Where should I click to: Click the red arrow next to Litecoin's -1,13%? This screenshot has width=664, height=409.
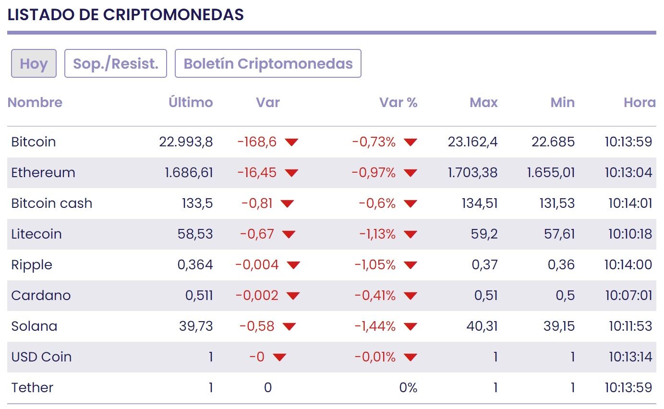[x=410, y=234]
